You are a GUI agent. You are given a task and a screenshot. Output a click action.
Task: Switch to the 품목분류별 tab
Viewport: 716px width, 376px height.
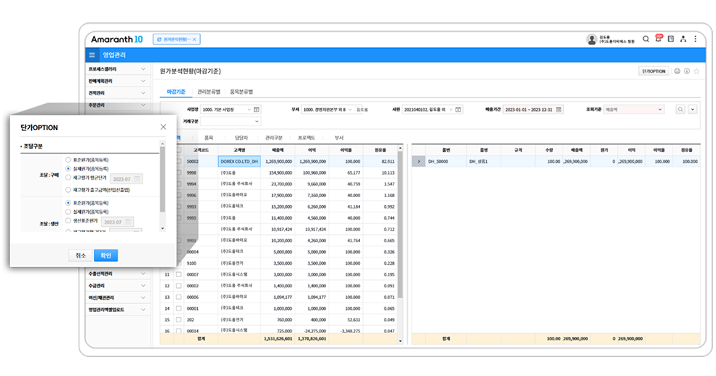(x=241, y=92)
